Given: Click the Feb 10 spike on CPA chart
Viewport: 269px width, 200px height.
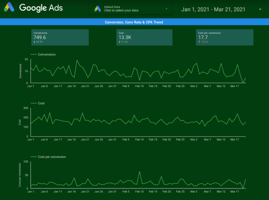Looking at the screenshot, I should tap(139, 172).
